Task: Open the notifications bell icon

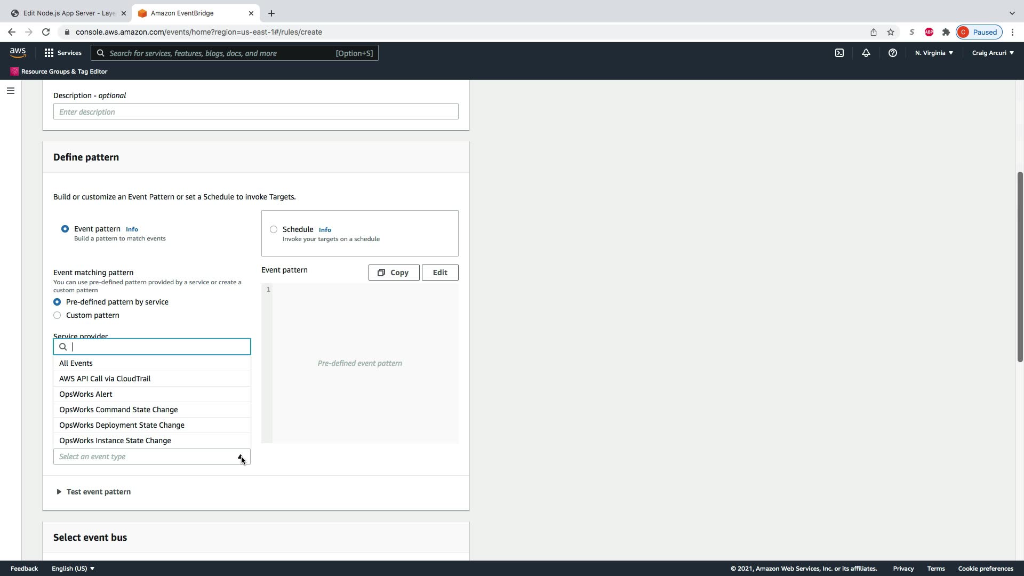Action: point(866,53)
